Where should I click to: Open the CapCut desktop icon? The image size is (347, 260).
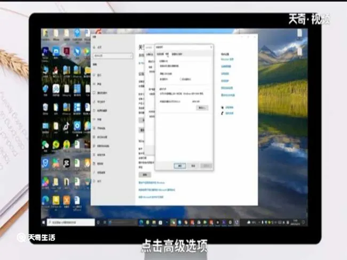(x=66, y=163)
